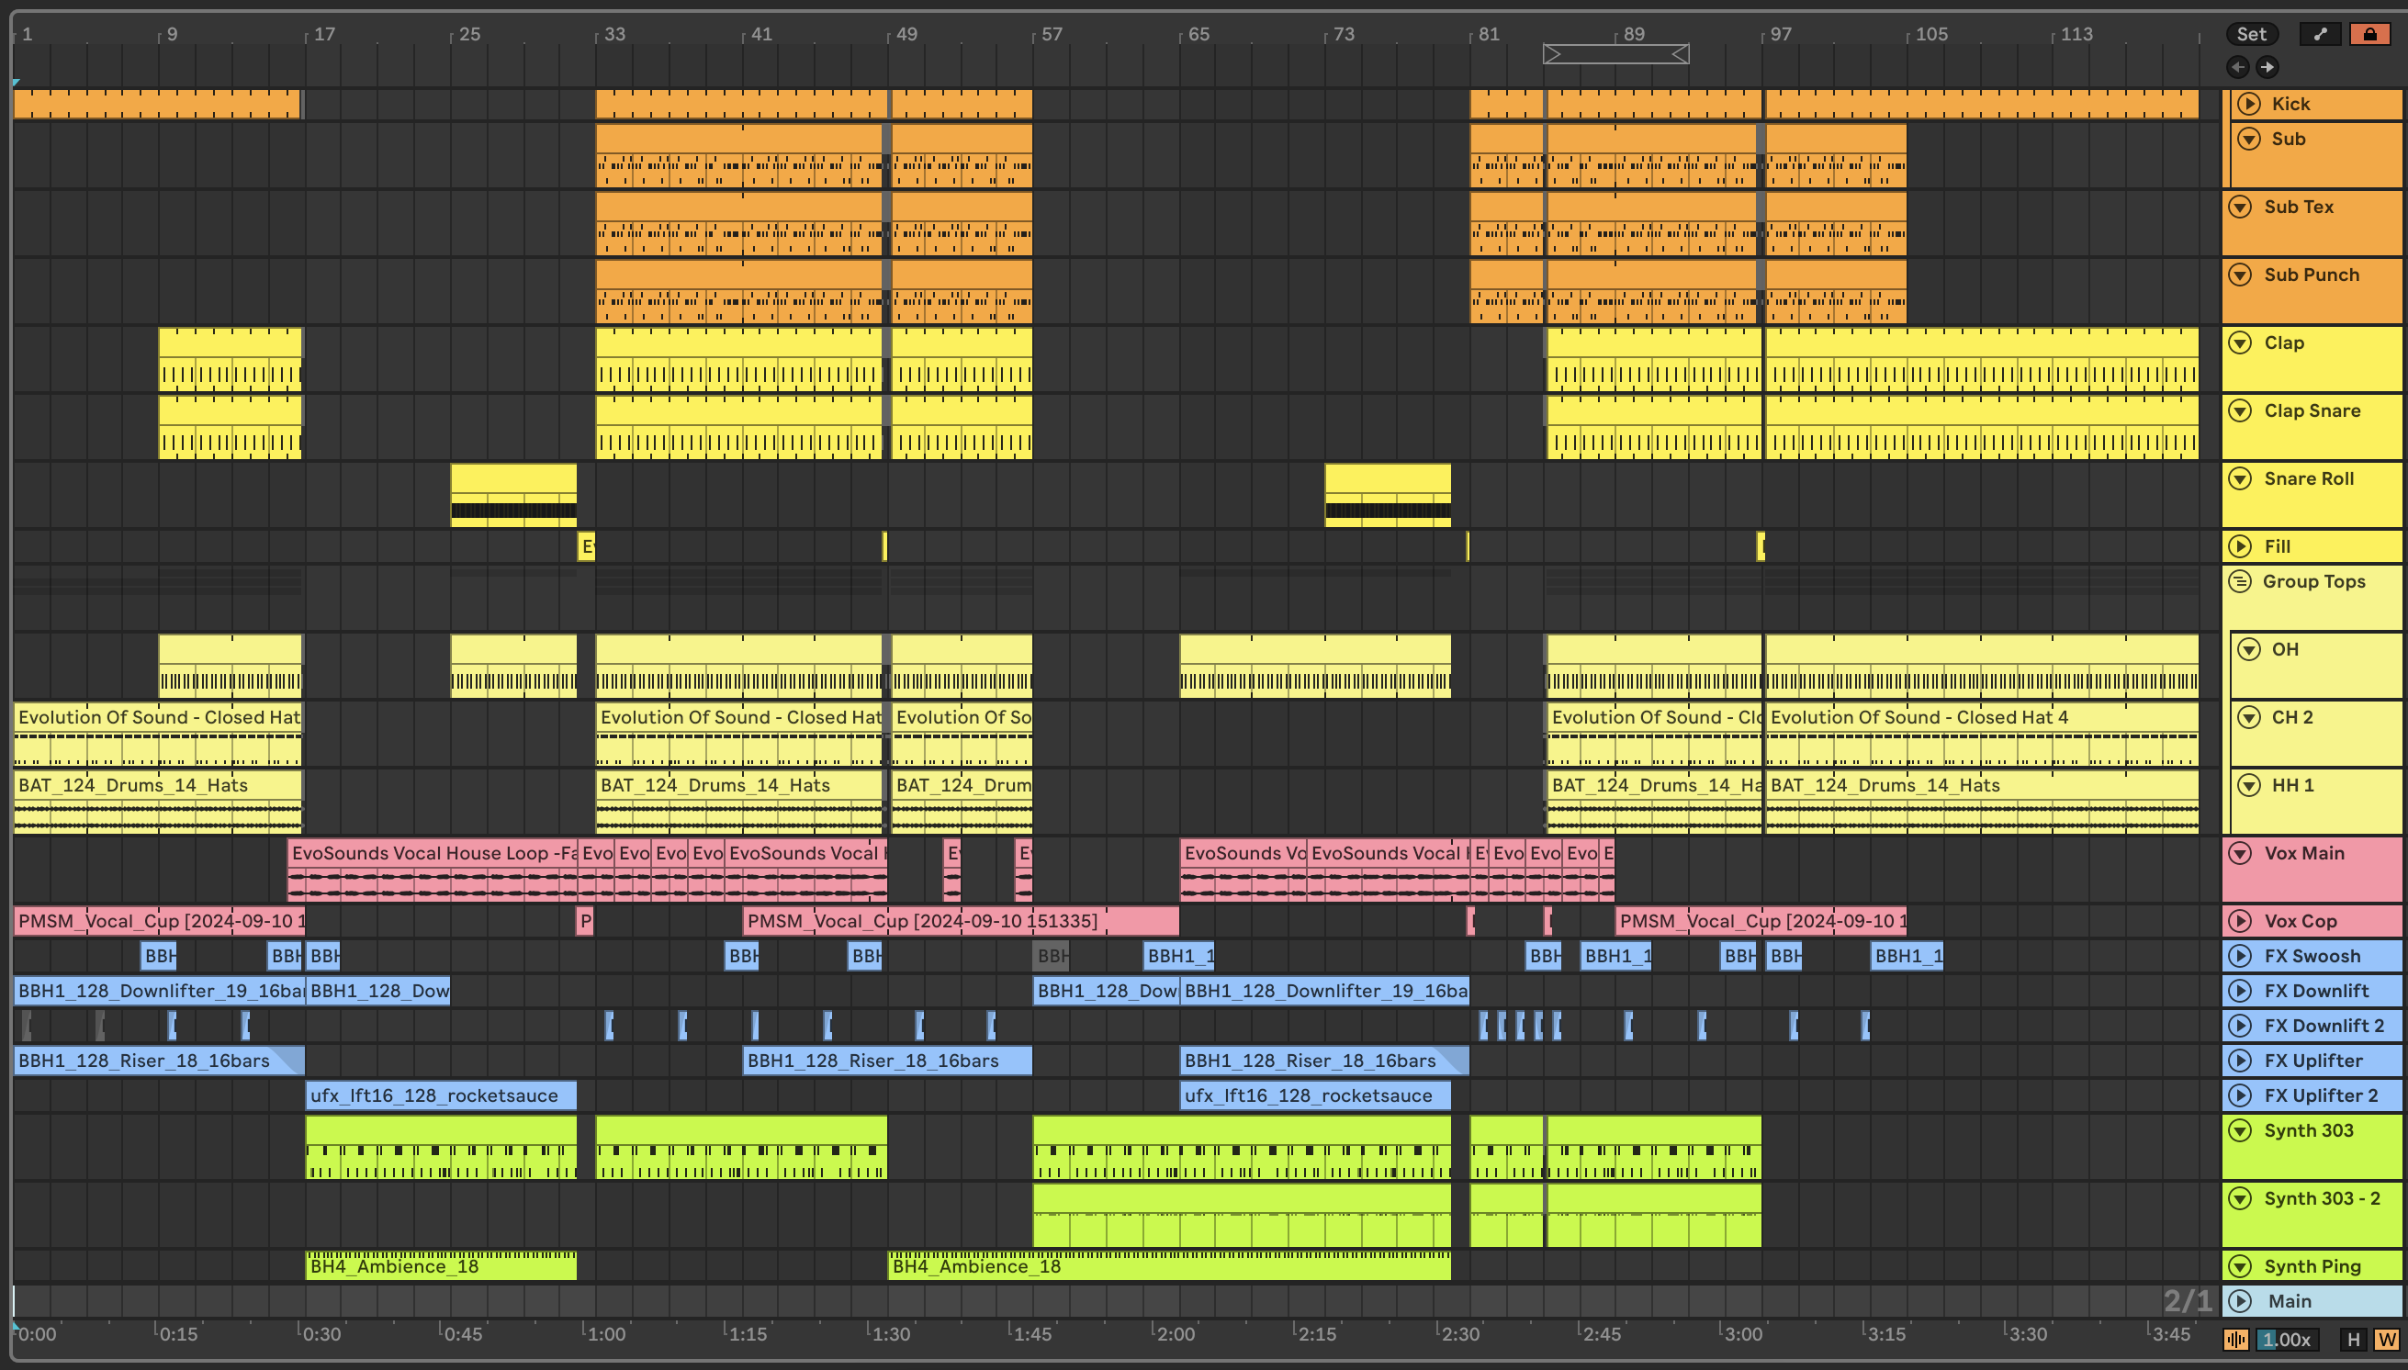Toggle the Lock Envelopes button
Image resolution: width=2408 pixels, height=1370 pixels.
coord(2369,34)
